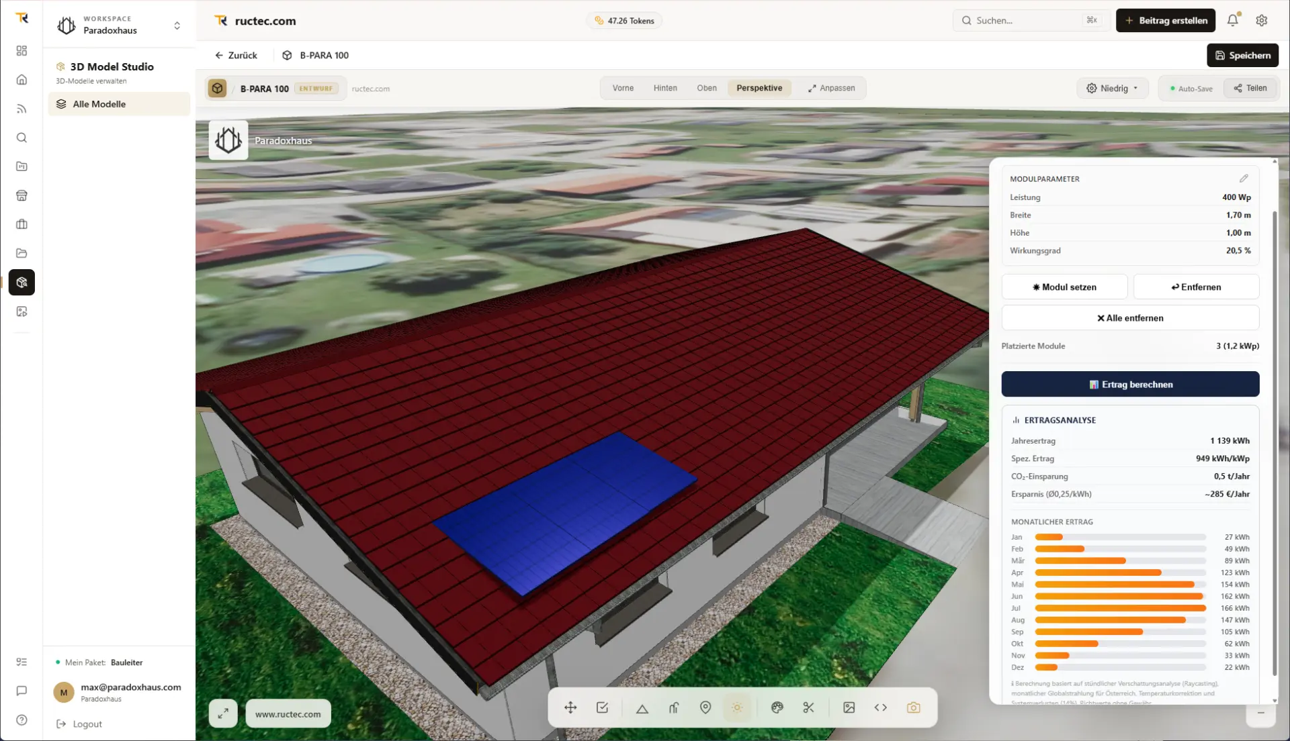Switch to the Oben view tab
Image resolution: width=1290 pixels, height=741 pixels.
pos(706,88)
